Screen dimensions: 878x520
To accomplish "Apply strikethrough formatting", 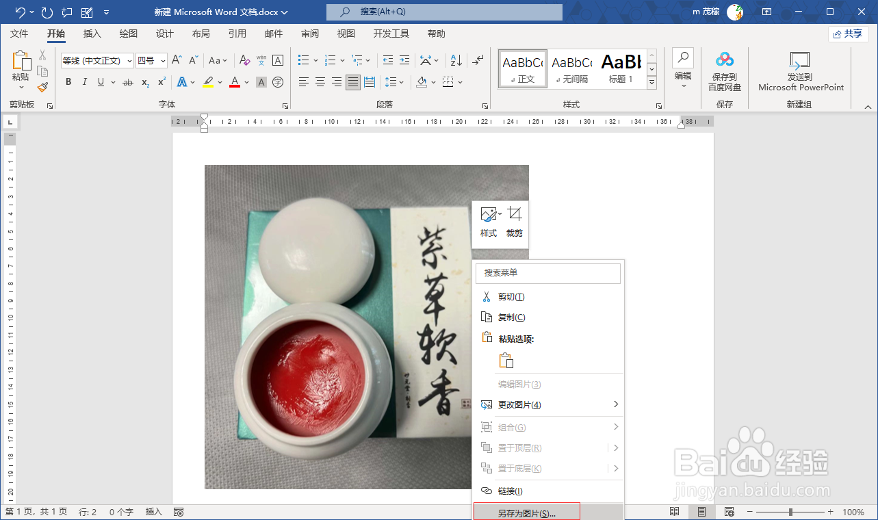I will pyautogui.click(x=128, y=82).
